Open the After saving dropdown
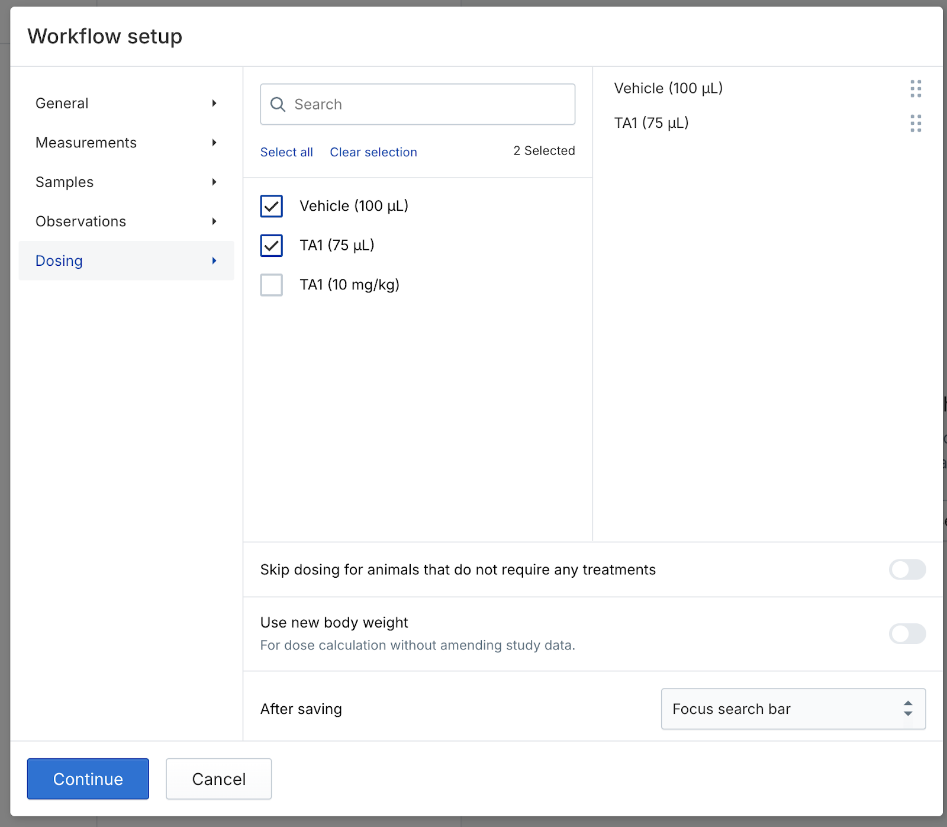The image size is (947, 827). point(793,709)
